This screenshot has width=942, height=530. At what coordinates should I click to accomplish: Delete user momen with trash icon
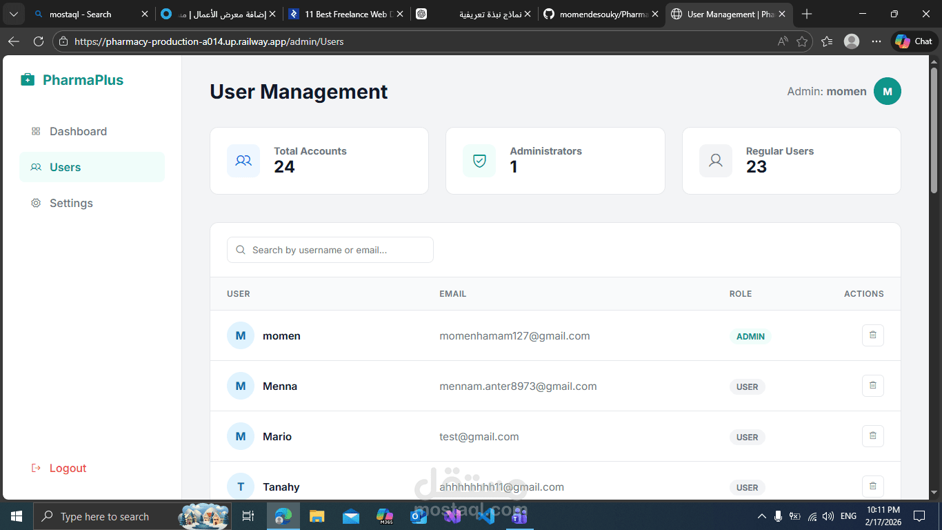click(872, 335)
